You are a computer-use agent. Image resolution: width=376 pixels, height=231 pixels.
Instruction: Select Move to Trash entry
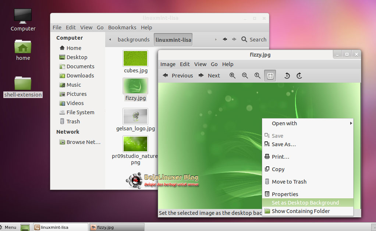click(308, 182)
